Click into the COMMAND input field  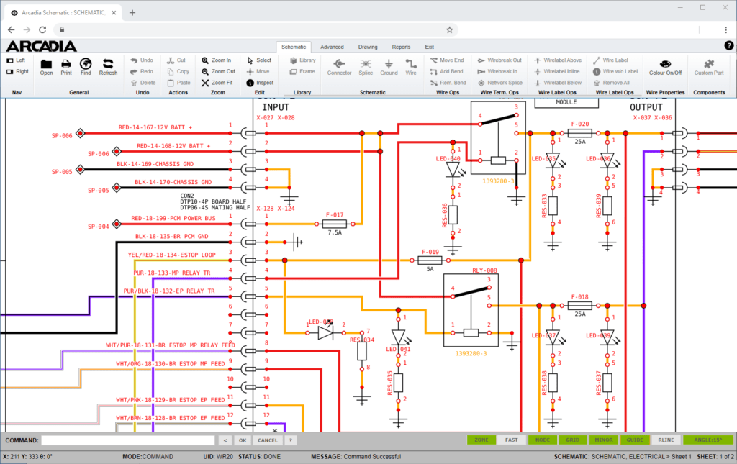pos(128,440)
